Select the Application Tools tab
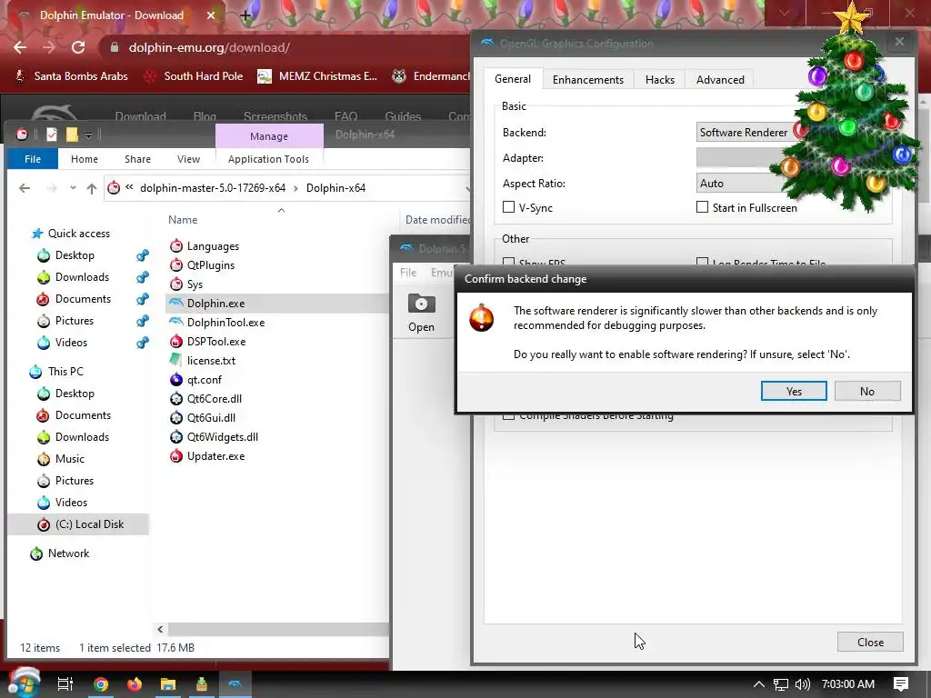This screenshot has height=698, width=931. (268, 159)
